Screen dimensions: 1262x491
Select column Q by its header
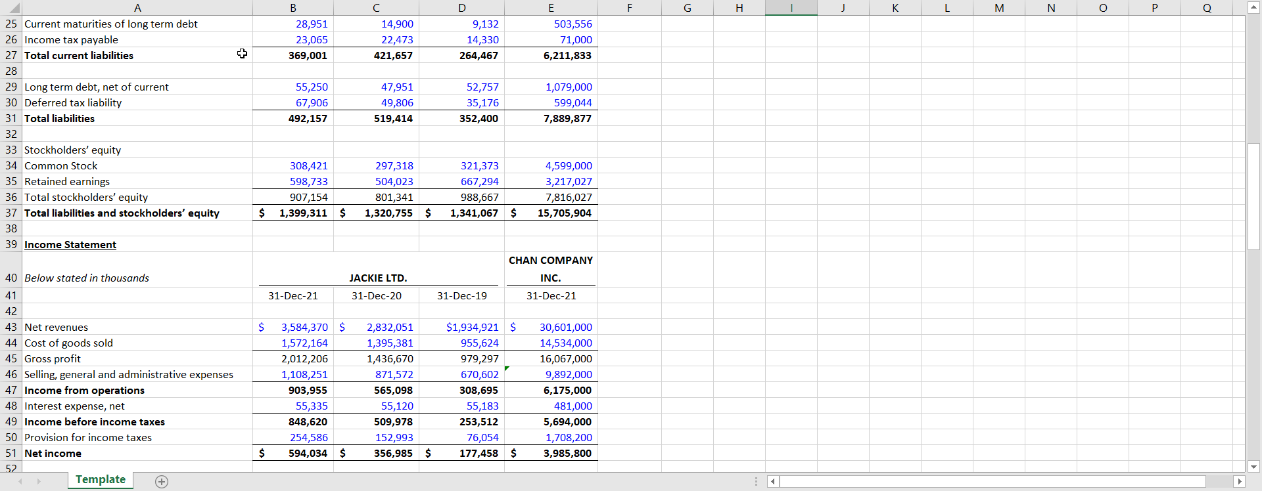(x=1207, y=8)
